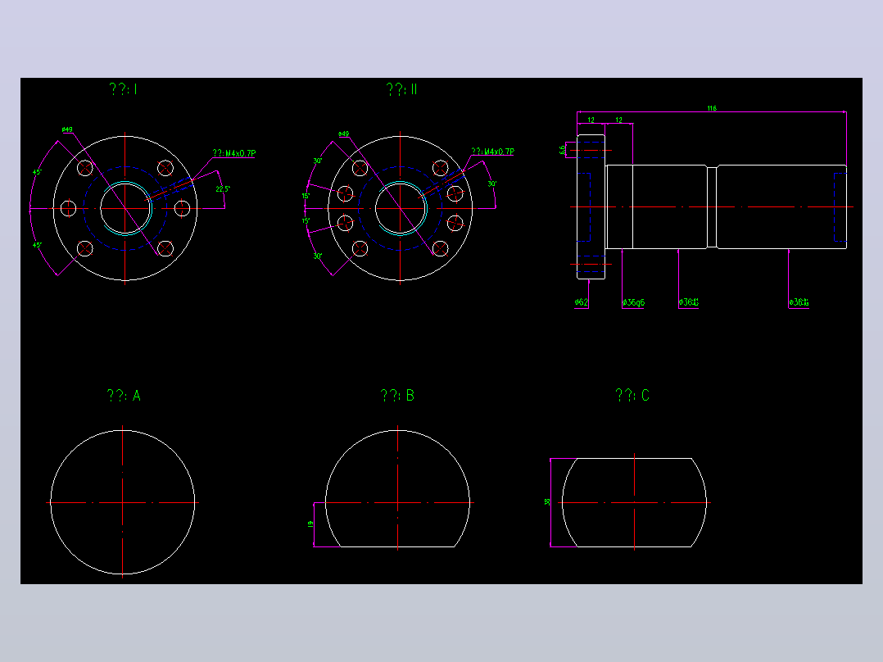Select the 22.5° angle dimension in view I
This screenshot has width=883, height=662.
pyautogui.click(x=223, y=189)
